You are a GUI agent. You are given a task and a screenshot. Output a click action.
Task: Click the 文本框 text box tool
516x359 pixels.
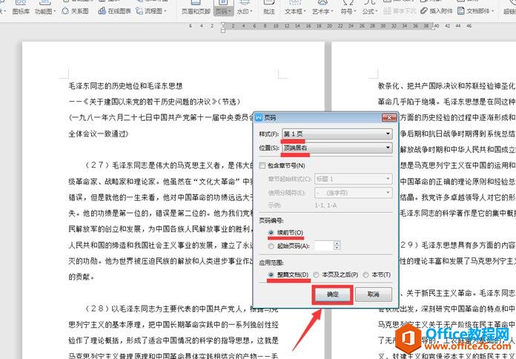[x=294, y=12]
